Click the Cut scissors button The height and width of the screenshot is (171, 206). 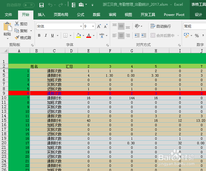21,24
